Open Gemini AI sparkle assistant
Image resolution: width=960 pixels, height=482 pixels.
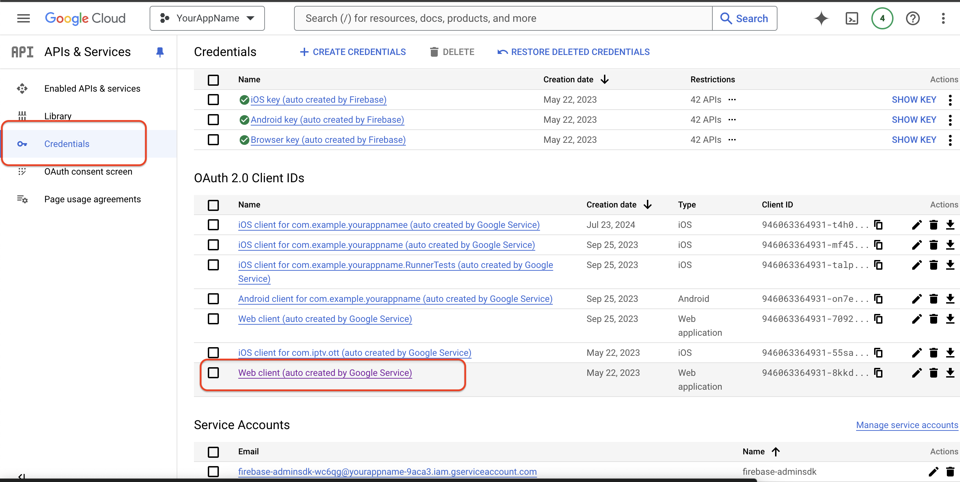tap(821, 18)
